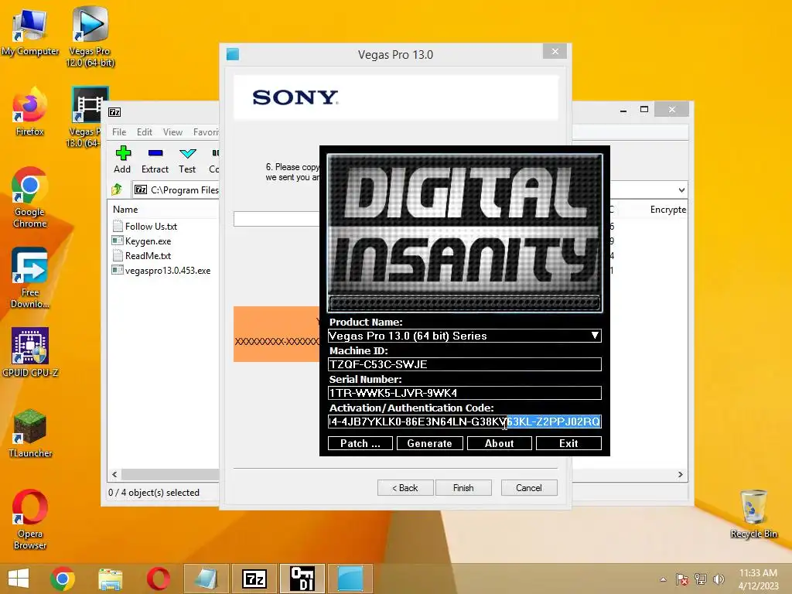Open the File menu in 7-Zip

point(119,131)
